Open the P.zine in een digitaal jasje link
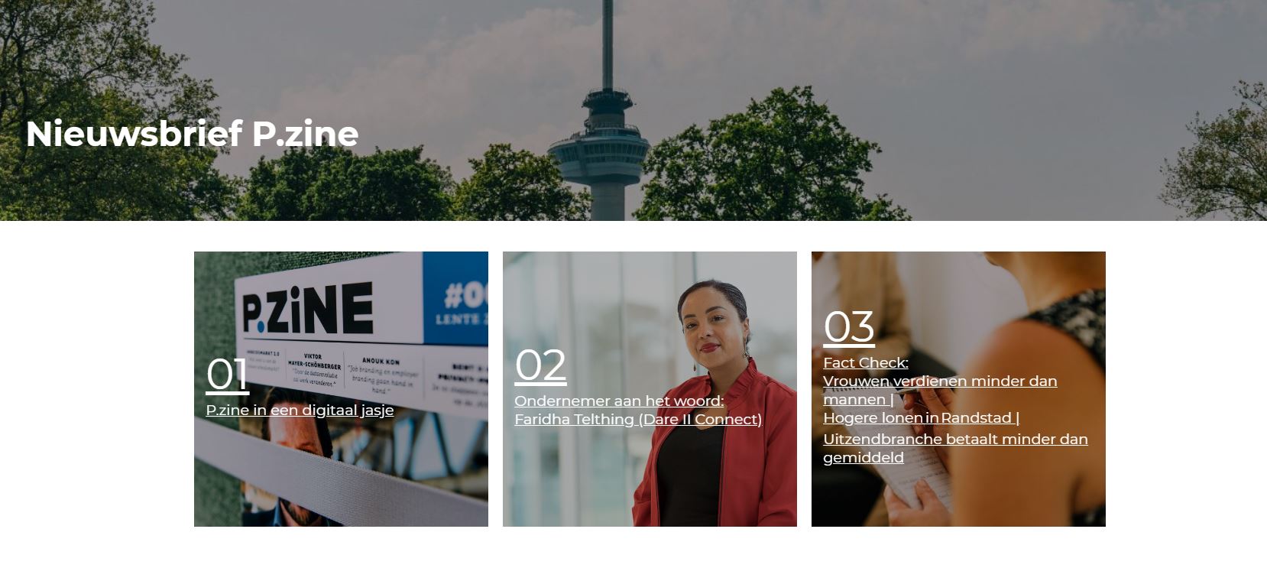The image size is (1267, 568). point(300,410)
